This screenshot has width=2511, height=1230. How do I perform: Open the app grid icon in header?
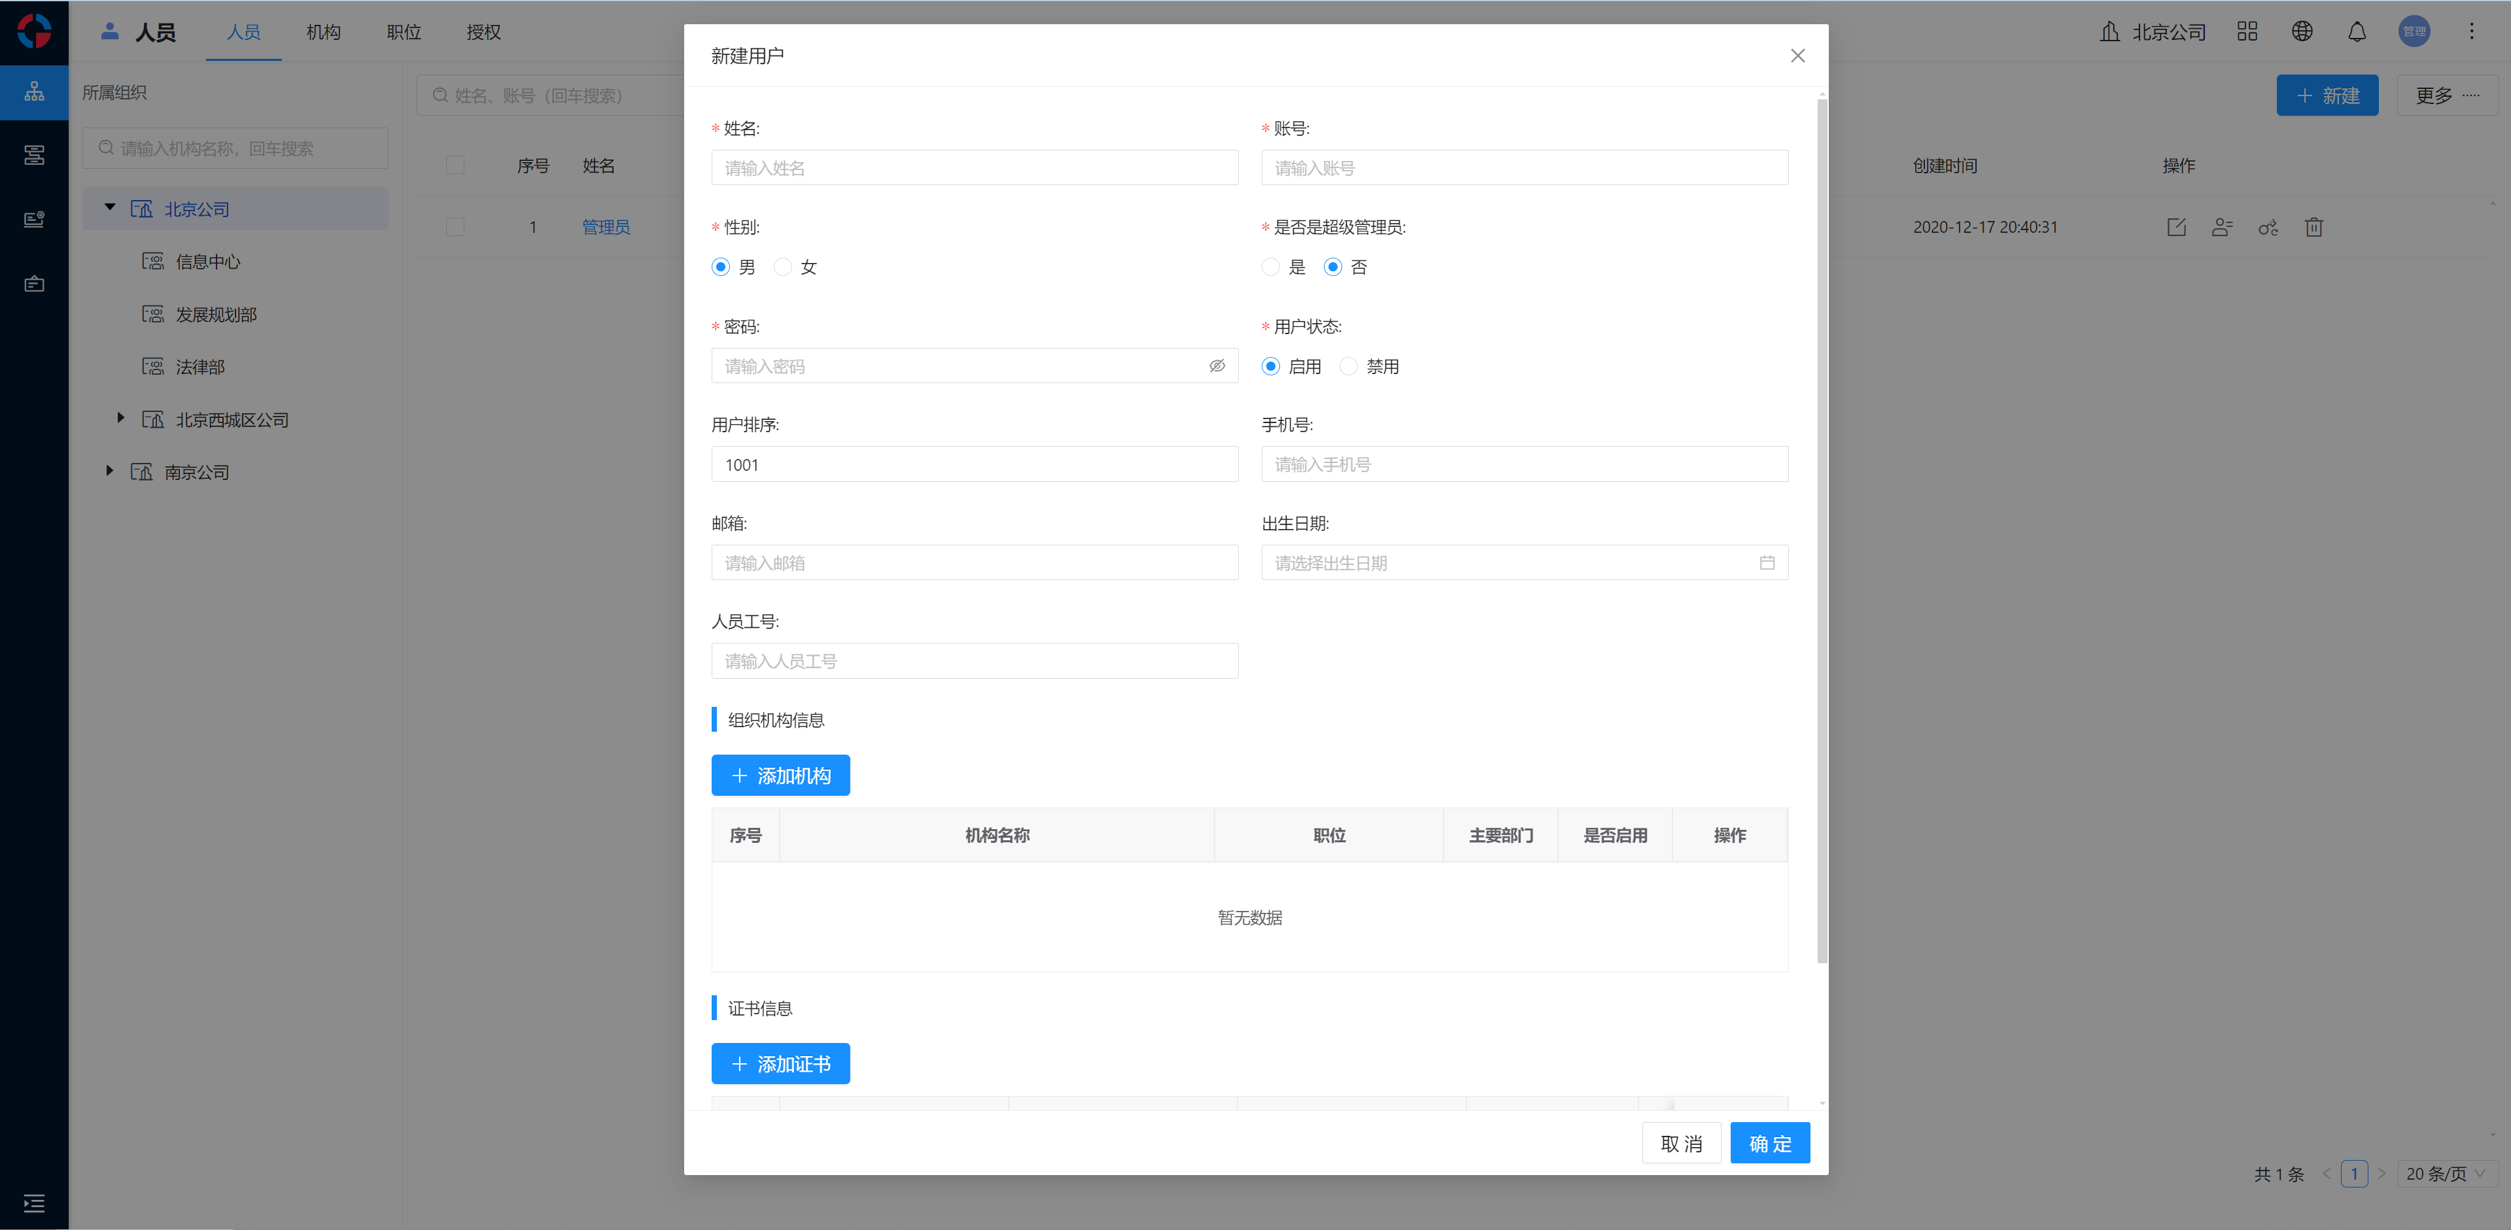tap(2247, 32)
